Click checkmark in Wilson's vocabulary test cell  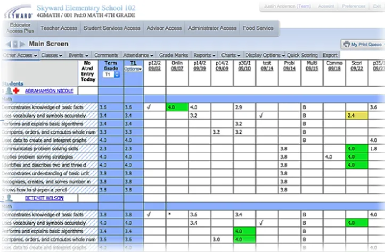click(261, 223)
